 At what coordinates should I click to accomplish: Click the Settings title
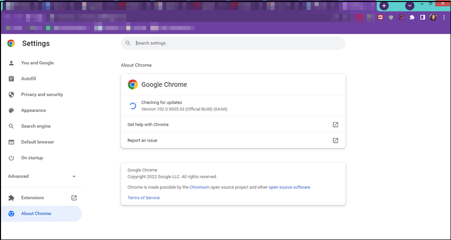tap(36, 43)
